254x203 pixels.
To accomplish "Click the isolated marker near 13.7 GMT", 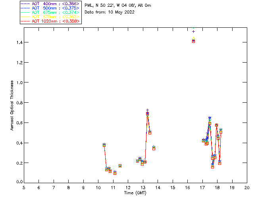I will (154, 148).
